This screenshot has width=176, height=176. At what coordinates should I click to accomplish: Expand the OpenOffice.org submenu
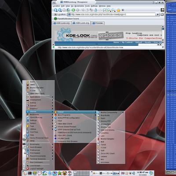[x=40, y=117]
